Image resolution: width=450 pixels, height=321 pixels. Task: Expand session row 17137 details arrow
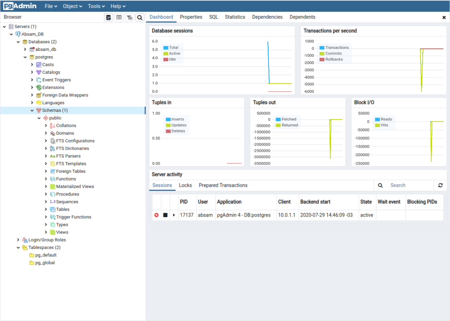click(174, 215)
